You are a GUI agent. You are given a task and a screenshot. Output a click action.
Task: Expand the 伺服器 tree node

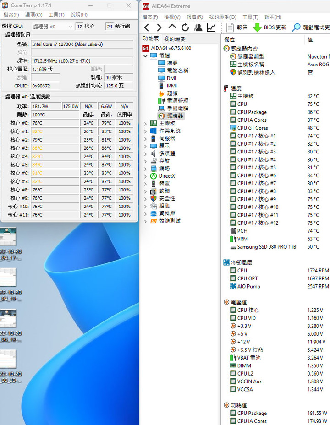pos(145,138)
